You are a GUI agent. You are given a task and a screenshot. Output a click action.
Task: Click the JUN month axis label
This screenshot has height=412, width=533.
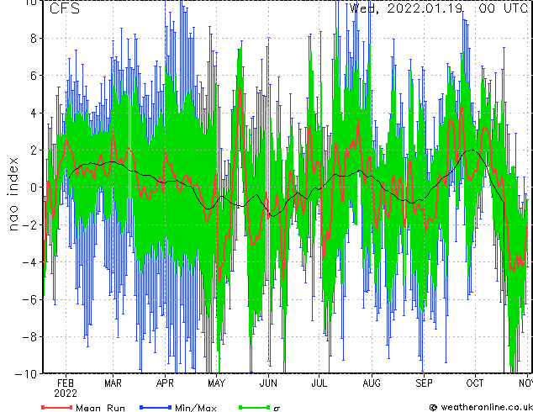click(x=268, y=383)
